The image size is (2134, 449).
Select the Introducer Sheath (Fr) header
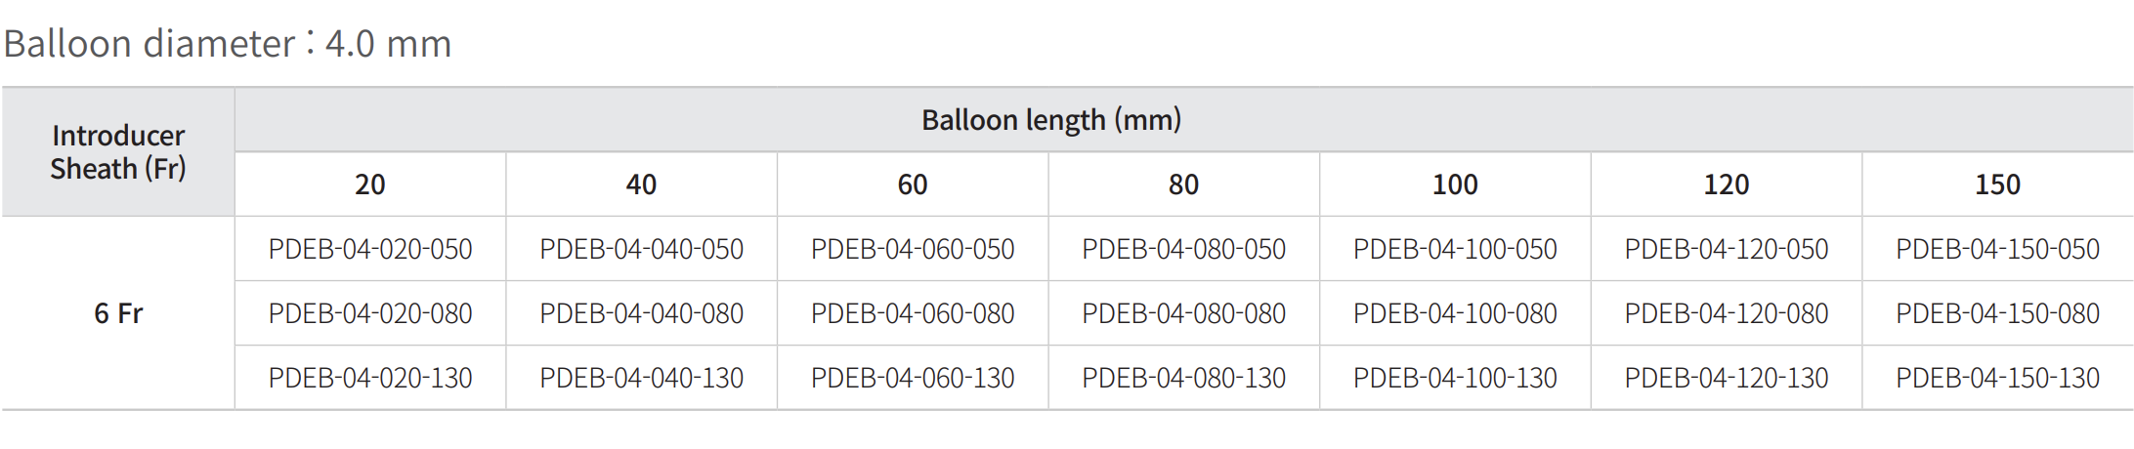(118, 152)
